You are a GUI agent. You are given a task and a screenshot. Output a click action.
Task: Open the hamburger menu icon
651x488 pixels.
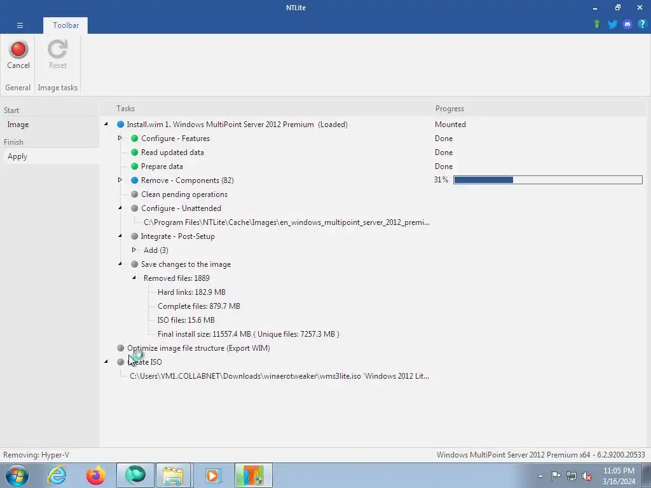[20, 25]
